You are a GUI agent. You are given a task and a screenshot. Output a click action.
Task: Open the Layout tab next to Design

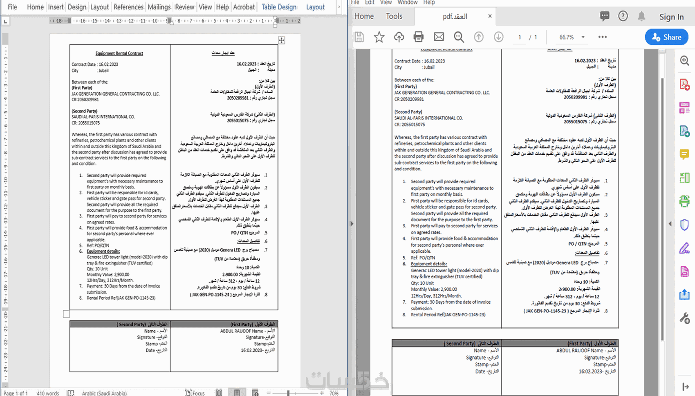[x=99, y=7]
